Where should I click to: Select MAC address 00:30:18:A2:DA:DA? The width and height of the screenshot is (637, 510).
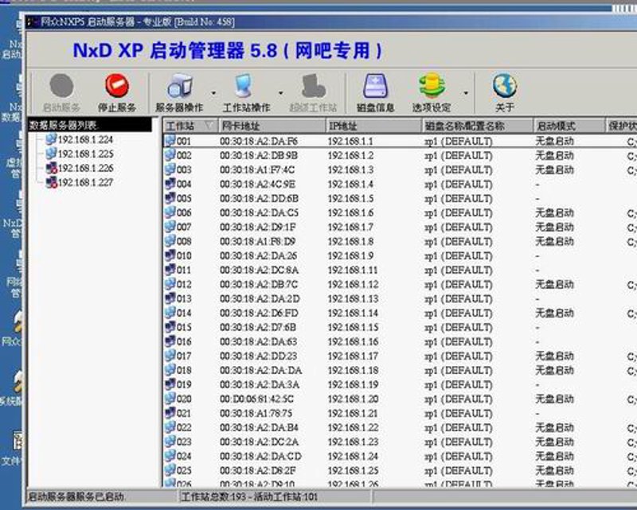click(x=261, y=370)
